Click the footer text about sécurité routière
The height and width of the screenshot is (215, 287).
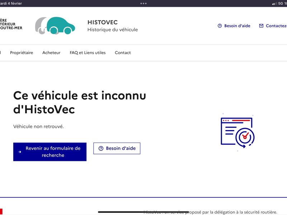(210, 212)
